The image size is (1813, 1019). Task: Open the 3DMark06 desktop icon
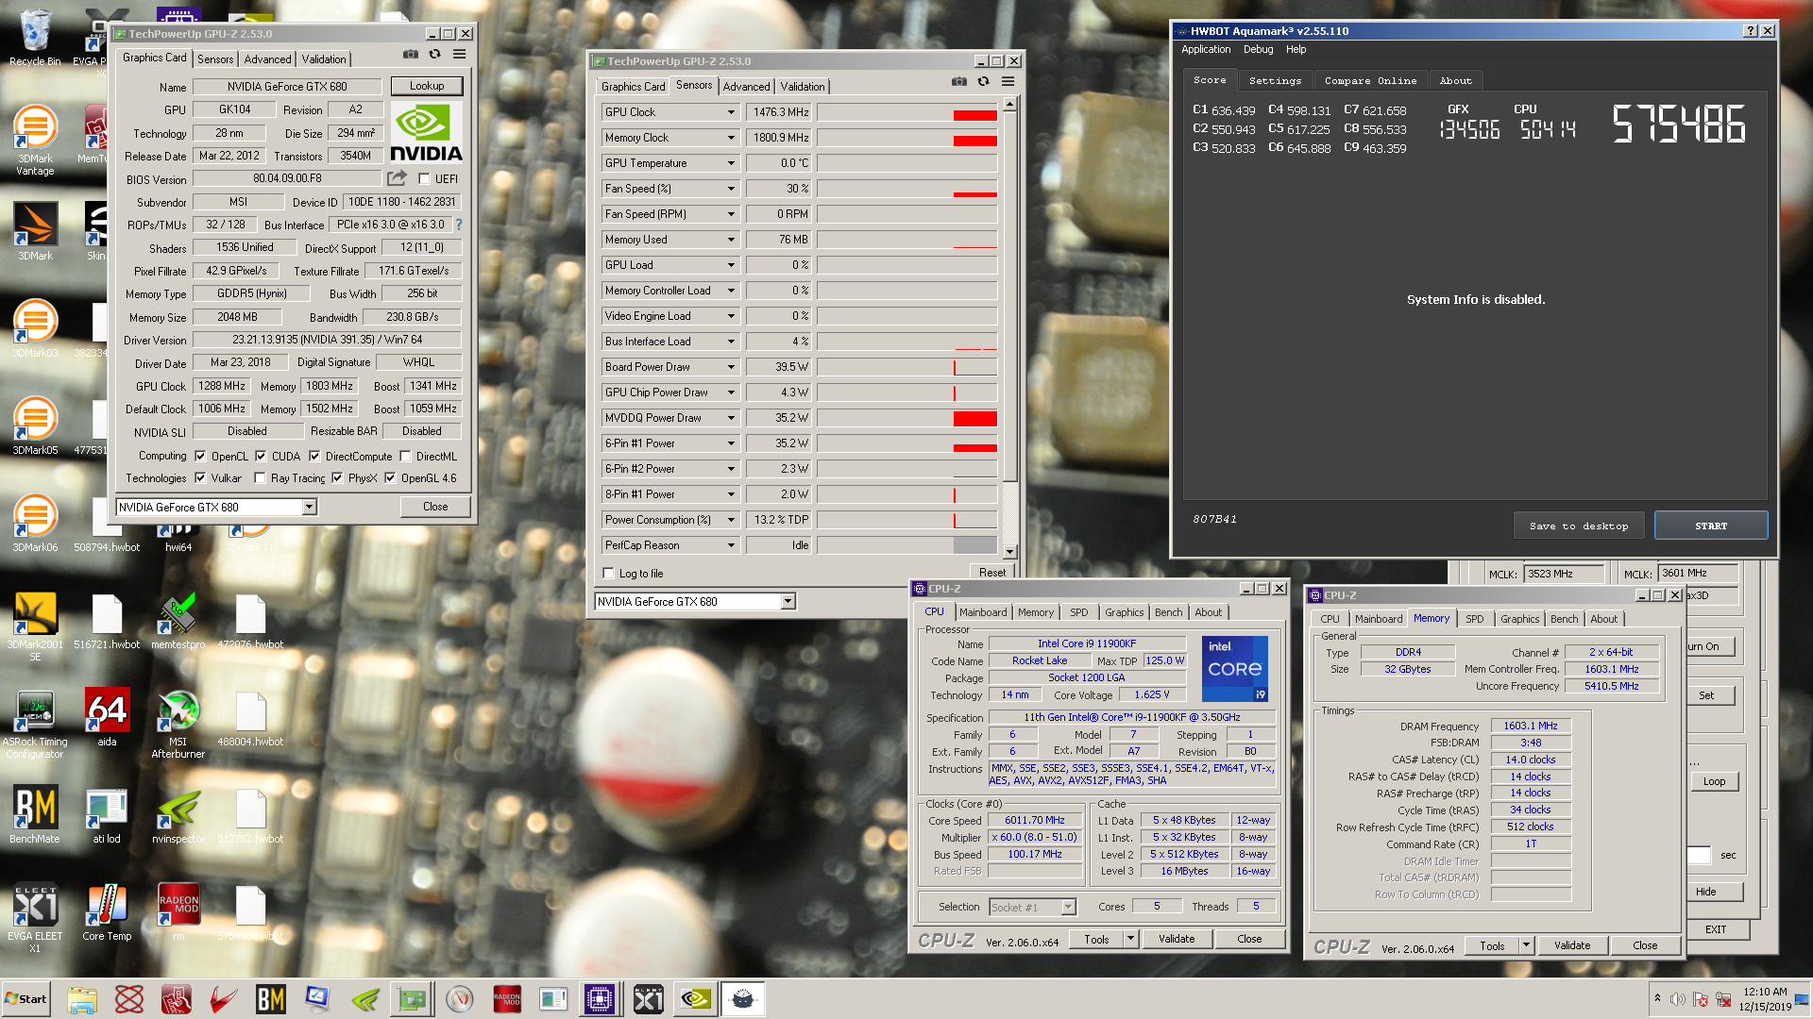click(35, 523)
